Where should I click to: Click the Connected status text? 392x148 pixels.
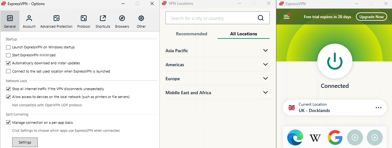(334, 86)
